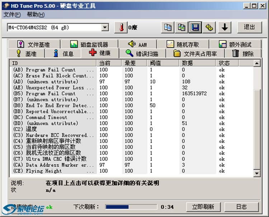
Task: Click the threshold value 50
Action: coord(152,106)
